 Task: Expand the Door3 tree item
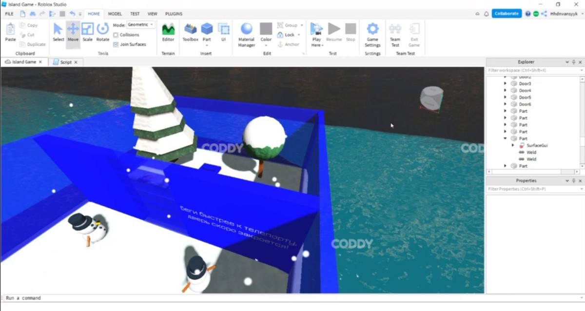click(505, 84)
